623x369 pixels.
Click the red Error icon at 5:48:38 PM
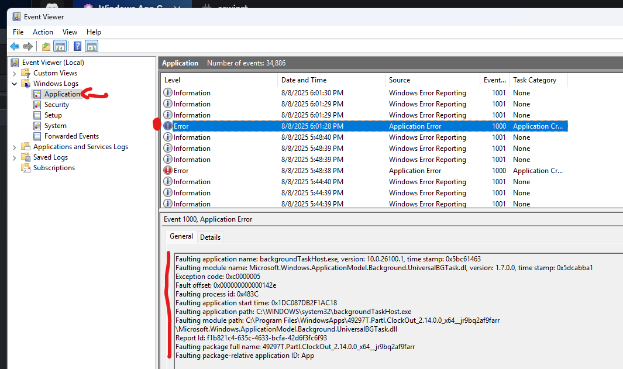(168, 171)
